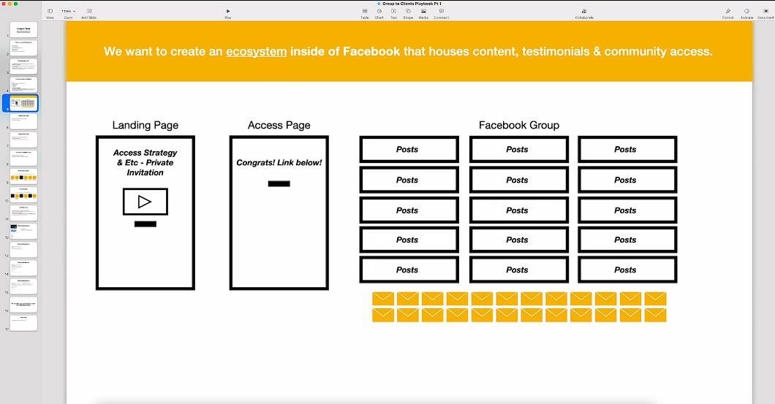Viewport: 775px width, 404px height.
Task: Click the Collaborate button
Action: click(584, 12)
